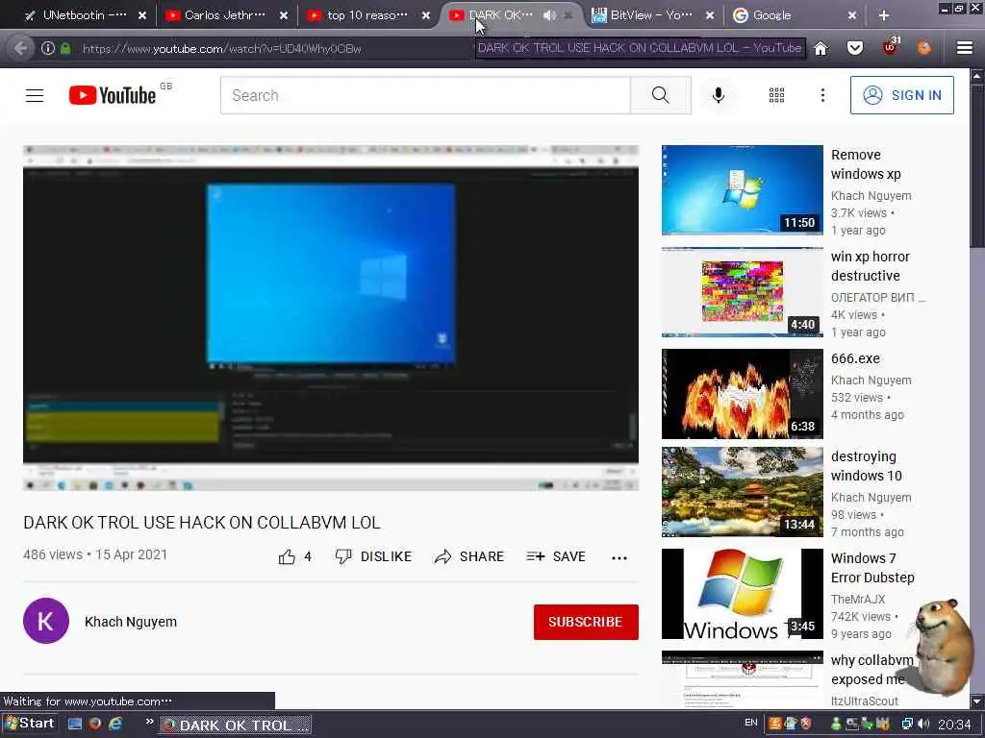Click the browser address bar URL

[222, 48]
